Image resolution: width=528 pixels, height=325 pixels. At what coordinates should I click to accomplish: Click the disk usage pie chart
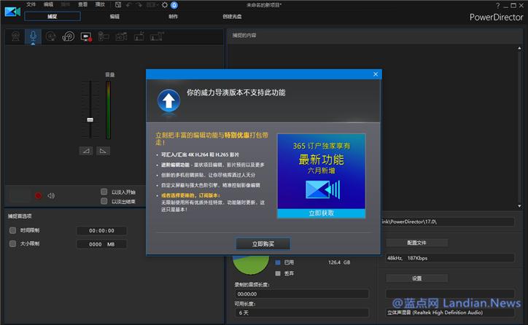point(251,265)
